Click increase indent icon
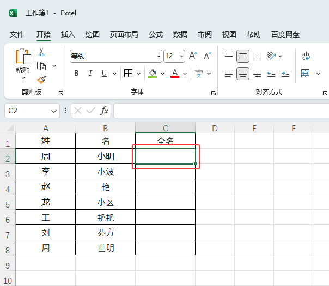Image resolution: width=329 pixels, height=286 pixels. (x=285, y=74)
